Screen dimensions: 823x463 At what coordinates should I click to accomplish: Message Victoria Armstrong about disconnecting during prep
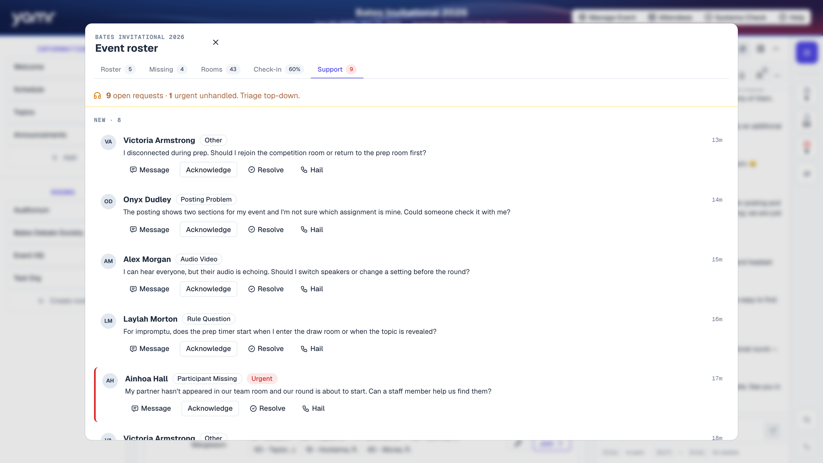pyautogui.click(x=150, y=170)
